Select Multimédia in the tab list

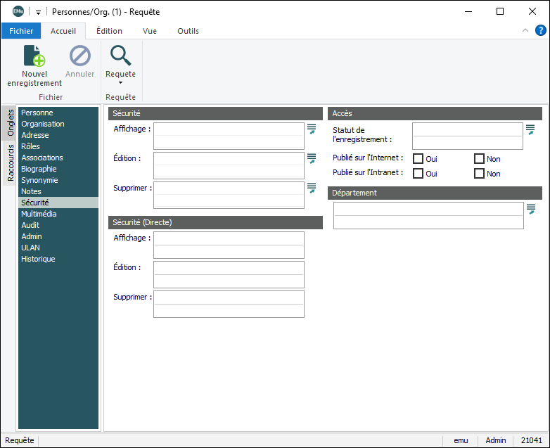39,214
